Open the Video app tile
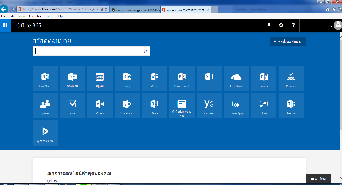The image size is (342, 185). pos(100,106)
